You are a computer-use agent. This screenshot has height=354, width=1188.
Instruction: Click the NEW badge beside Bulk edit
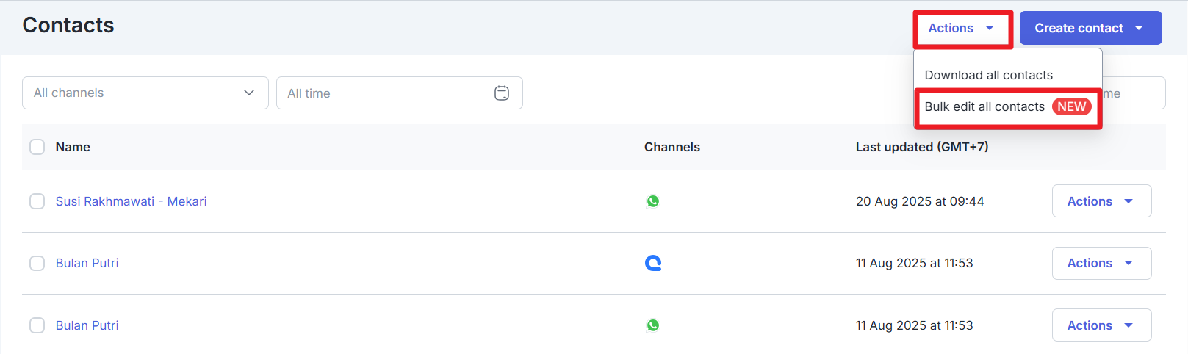[1071, 106]
